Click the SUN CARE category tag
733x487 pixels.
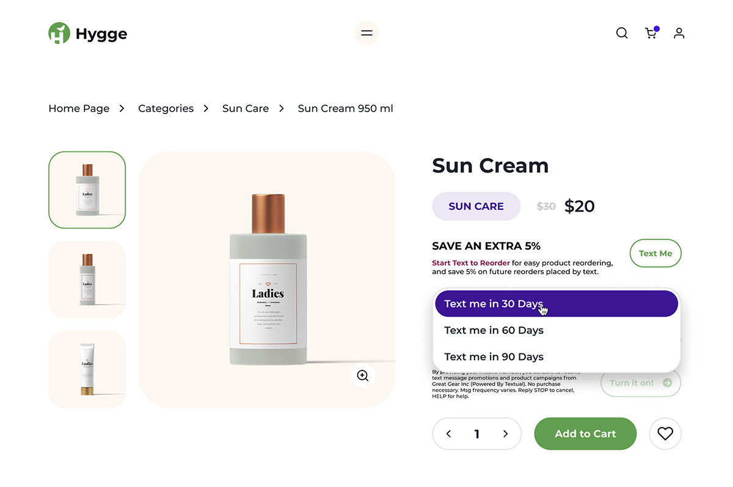pyautogui.click(x=476, y=206)
